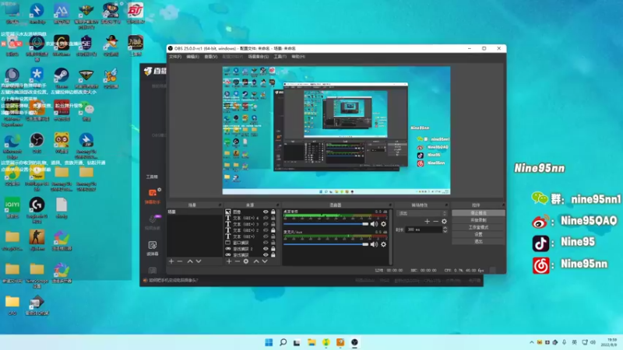
Task: Click the OBS preview canvas
Action: click(336, 130)
